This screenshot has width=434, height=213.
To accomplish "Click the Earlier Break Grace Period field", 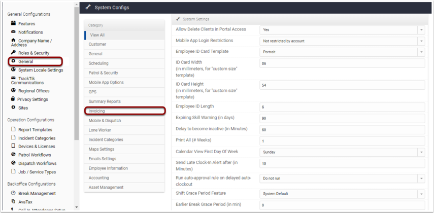I will (x=342, y=205).
